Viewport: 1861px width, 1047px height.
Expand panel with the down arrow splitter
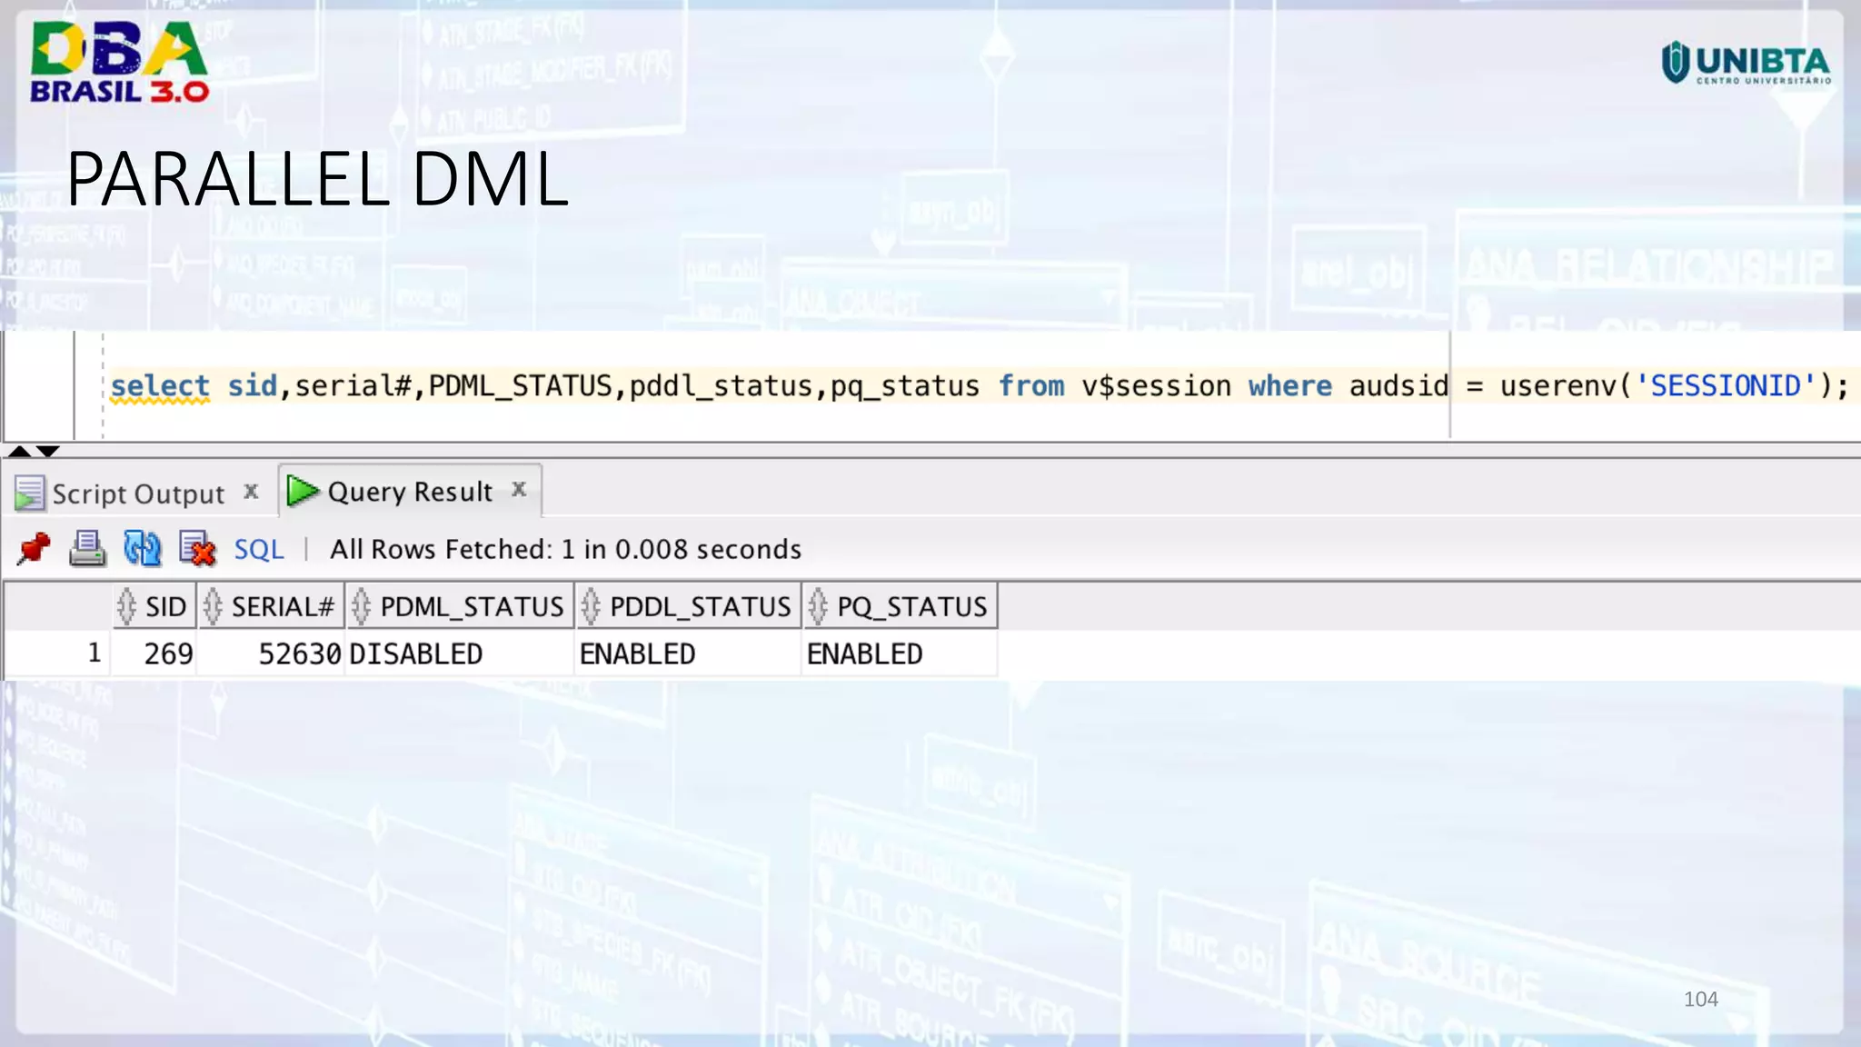(x=48, y=451)
